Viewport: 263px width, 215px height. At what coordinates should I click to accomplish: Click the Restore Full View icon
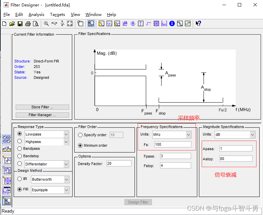click(x=70, y=23)
